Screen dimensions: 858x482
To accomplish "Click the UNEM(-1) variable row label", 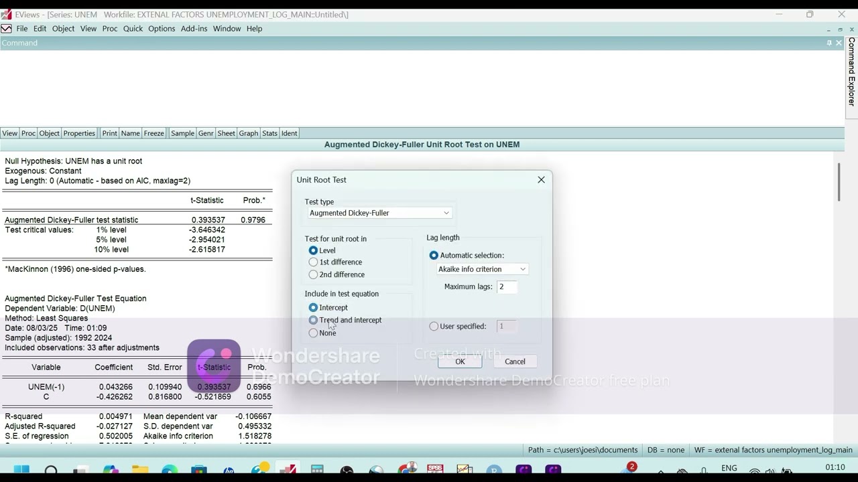I will [x=46, y=387].
